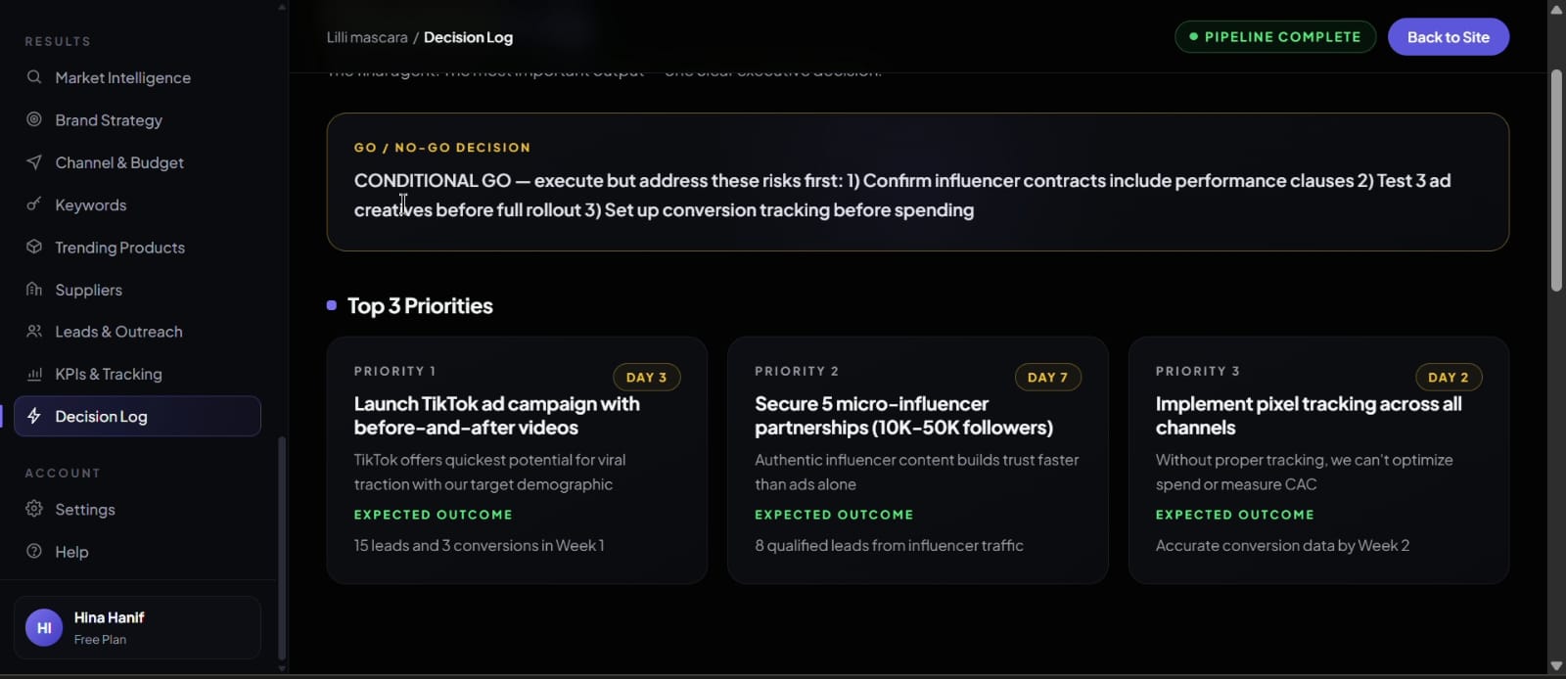The image size is (1566, 679).
Task: Select the Priority 1 TikTok ad campaign card
Action: 517,461
